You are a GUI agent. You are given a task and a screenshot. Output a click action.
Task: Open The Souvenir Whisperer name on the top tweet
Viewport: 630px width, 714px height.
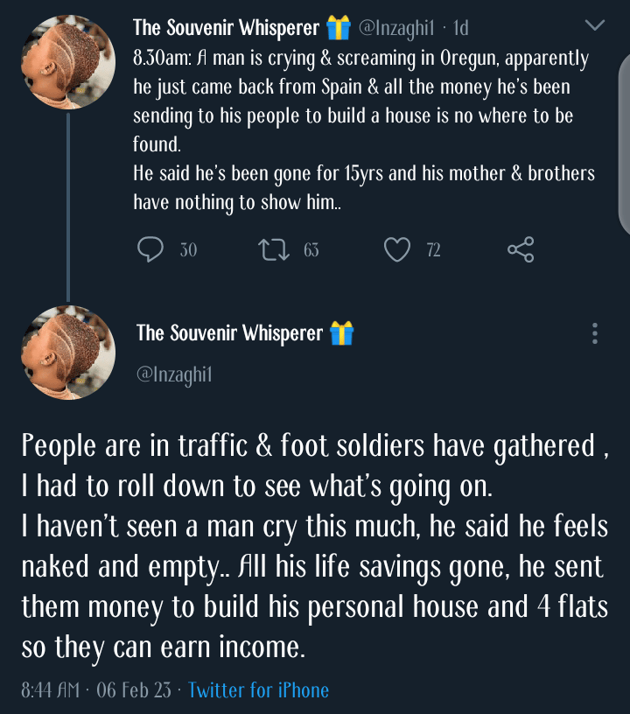(x=226, y=28)
